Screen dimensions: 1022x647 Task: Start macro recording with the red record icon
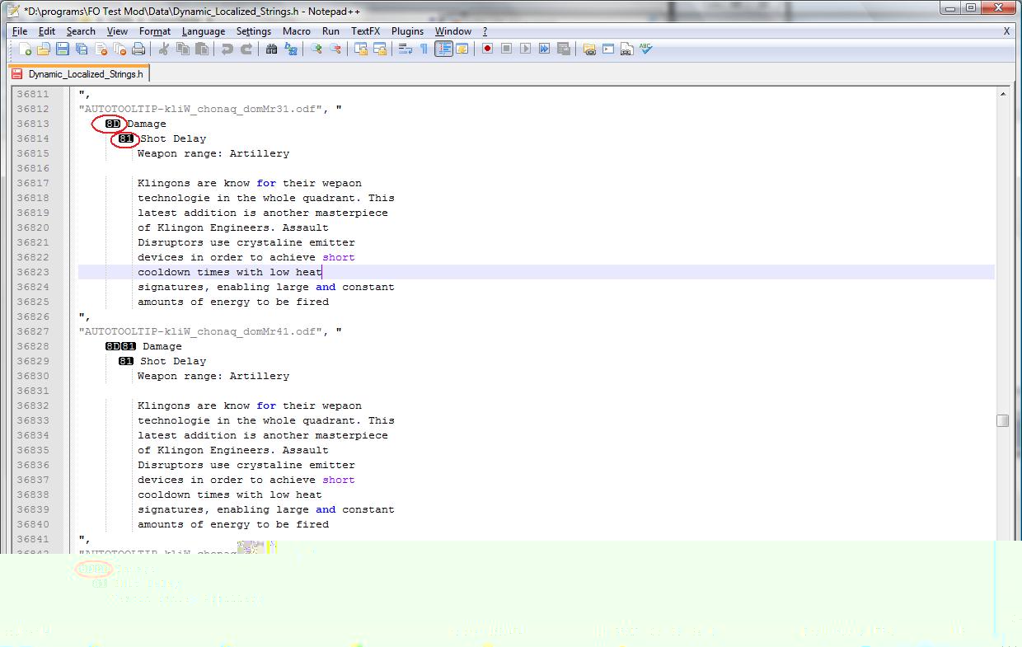(x=487, y=49)
